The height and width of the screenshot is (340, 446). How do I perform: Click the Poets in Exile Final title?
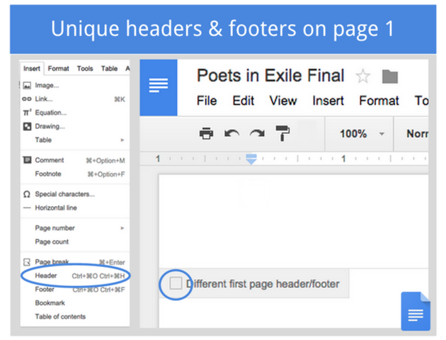coord(270,76)
